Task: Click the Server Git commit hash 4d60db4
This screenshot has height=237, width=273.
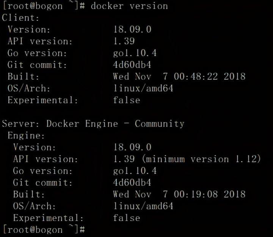Action: coord(132,182)
